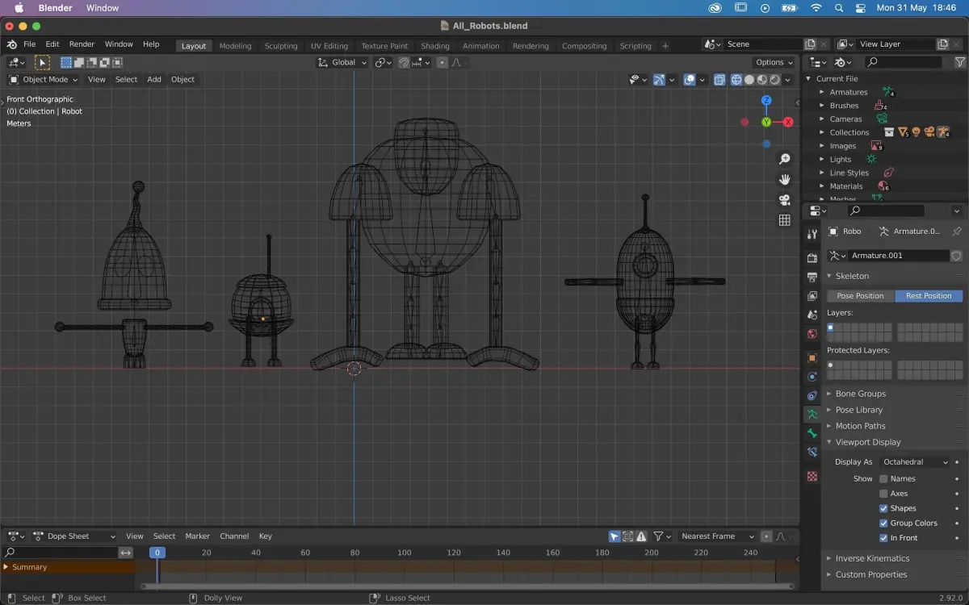This screenshot has height=605, width=969.
Task: Click the hand icon to move the view
Action: (x=784, y=179)
